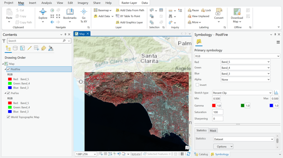Show List By Data Source view
Viewport: 283px width, 158px height.
click(15, 48)
